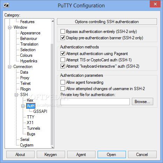Click Open to start session
Screen dimensions: 163x163
(x=112, y=155)
